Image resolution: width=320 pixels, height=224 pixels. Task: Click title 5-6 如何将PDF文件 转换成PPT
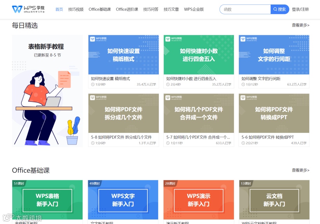click(268, 137)
